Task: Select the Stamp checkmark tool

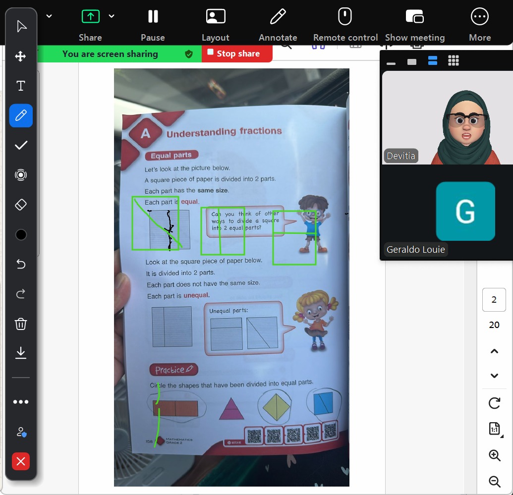Action: [x=21, y=145]
